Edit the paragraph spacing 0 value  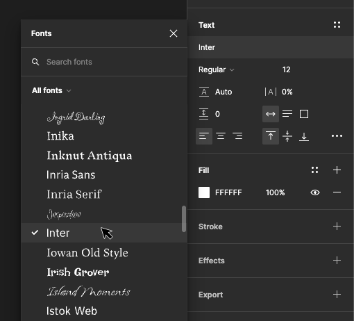coord(217,114)
